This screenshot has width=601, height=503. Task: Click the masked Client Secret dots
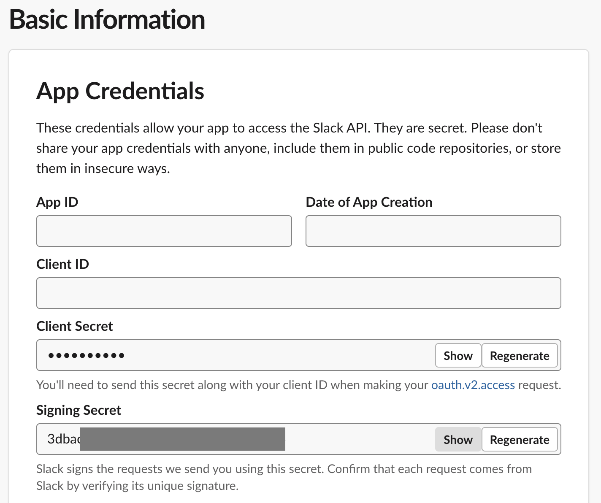(x=86, y=355)
